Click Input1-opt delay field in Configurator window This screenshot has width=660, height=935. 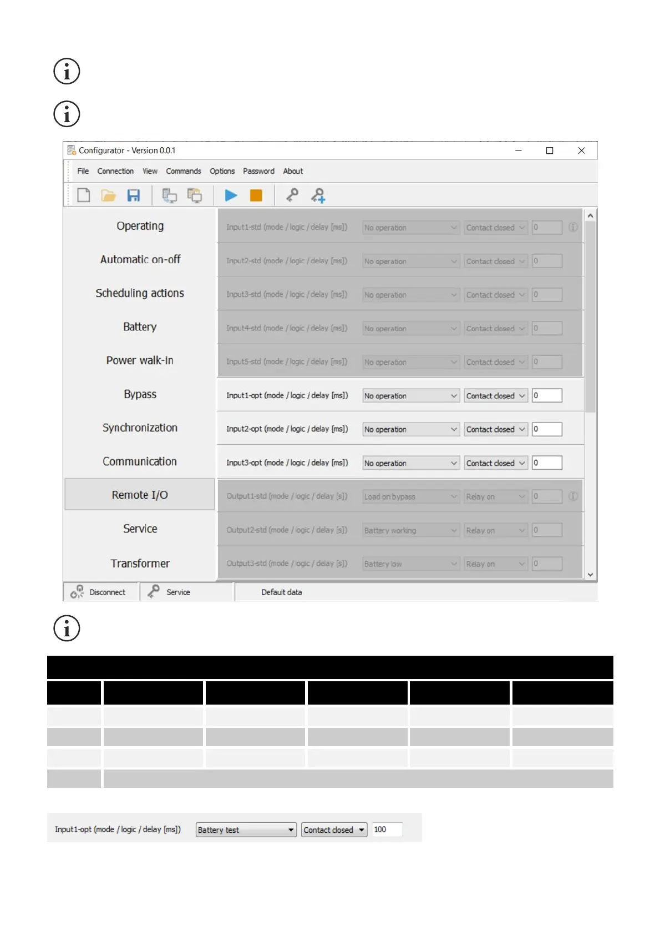click(x=547, y=395)
